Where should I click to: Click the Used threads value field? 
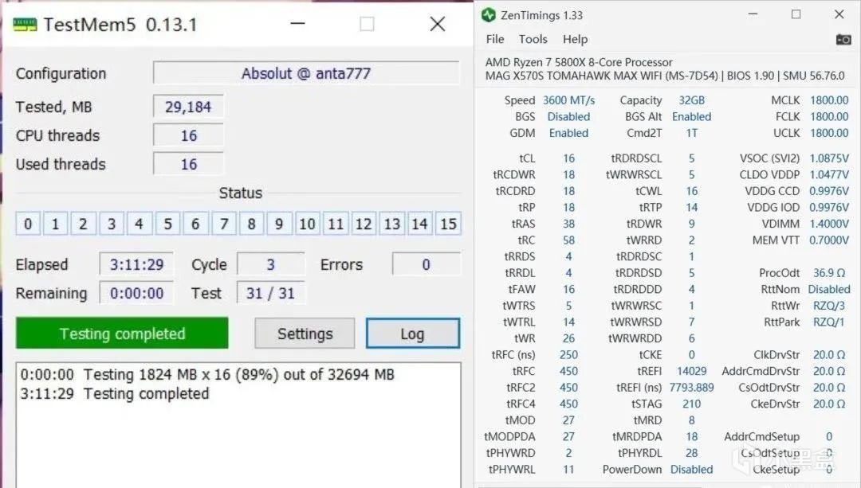point(188,164)
